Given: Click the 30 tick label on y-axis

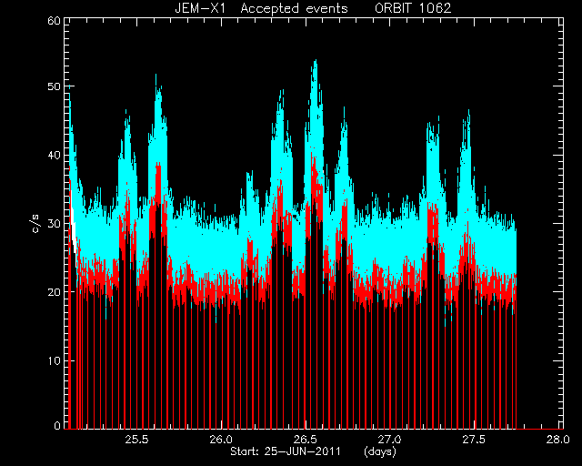Looking at the screenshot, I should pos(55,223).
